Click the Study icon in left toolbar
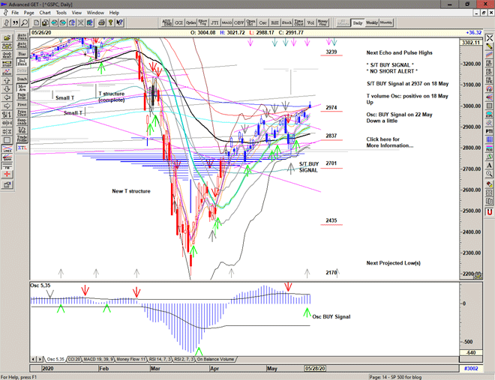Viewport: 495px width, 380px height. pos(7,64)
